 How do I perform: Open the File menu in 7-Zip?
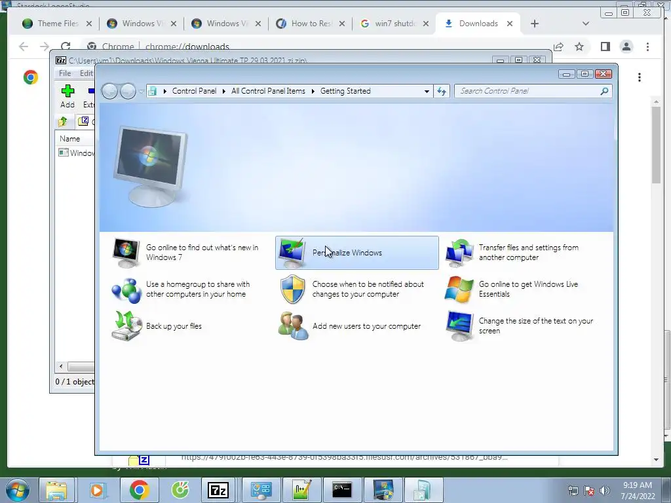pos(65,73)
